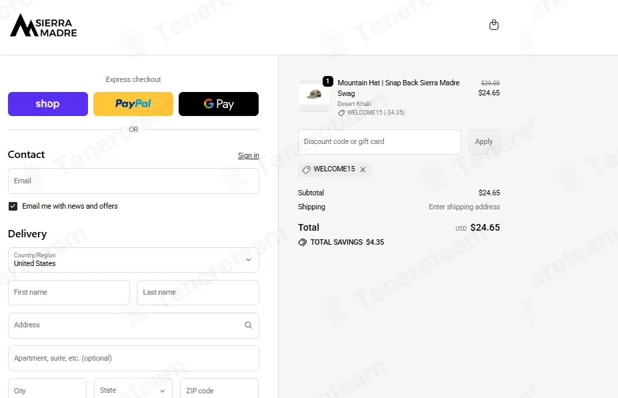
Task: Click the WELCOME15 discount tag chip
Action: (x=335, y=169)
